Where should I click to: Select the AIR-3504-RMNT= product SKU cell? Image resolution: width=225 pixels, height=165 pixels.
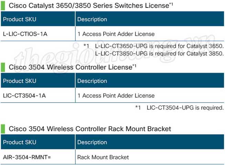(38, 157)
